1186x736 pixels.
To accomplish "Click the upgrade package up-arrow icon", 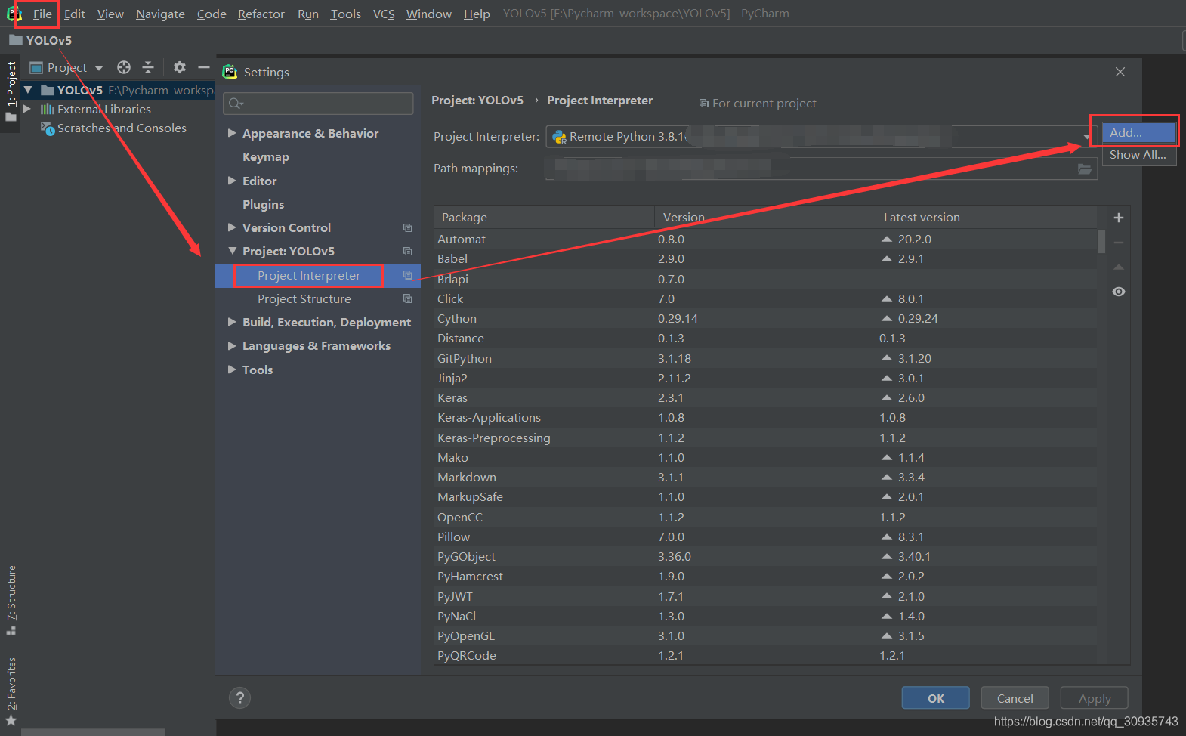I will (x=1119, y=267).
